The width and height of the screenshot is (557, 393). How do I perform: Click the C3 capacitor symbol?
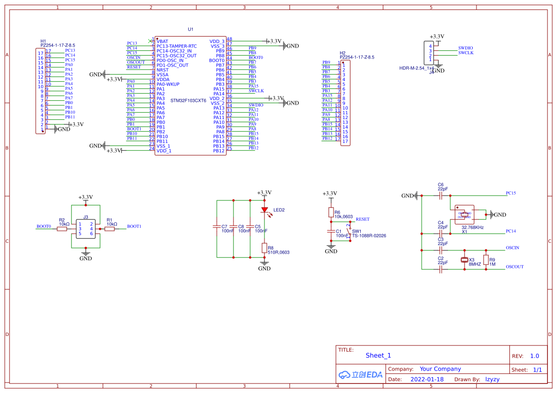[440, 250]
